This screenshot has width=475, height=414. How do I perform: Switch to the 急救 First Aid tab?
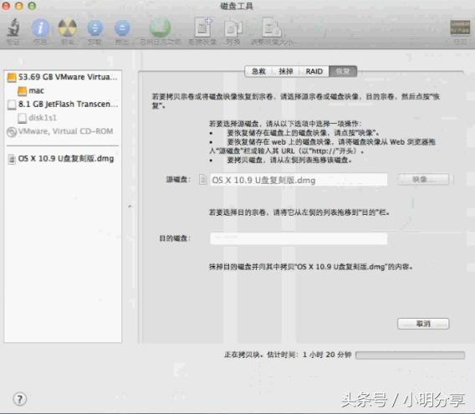[258, 72]
